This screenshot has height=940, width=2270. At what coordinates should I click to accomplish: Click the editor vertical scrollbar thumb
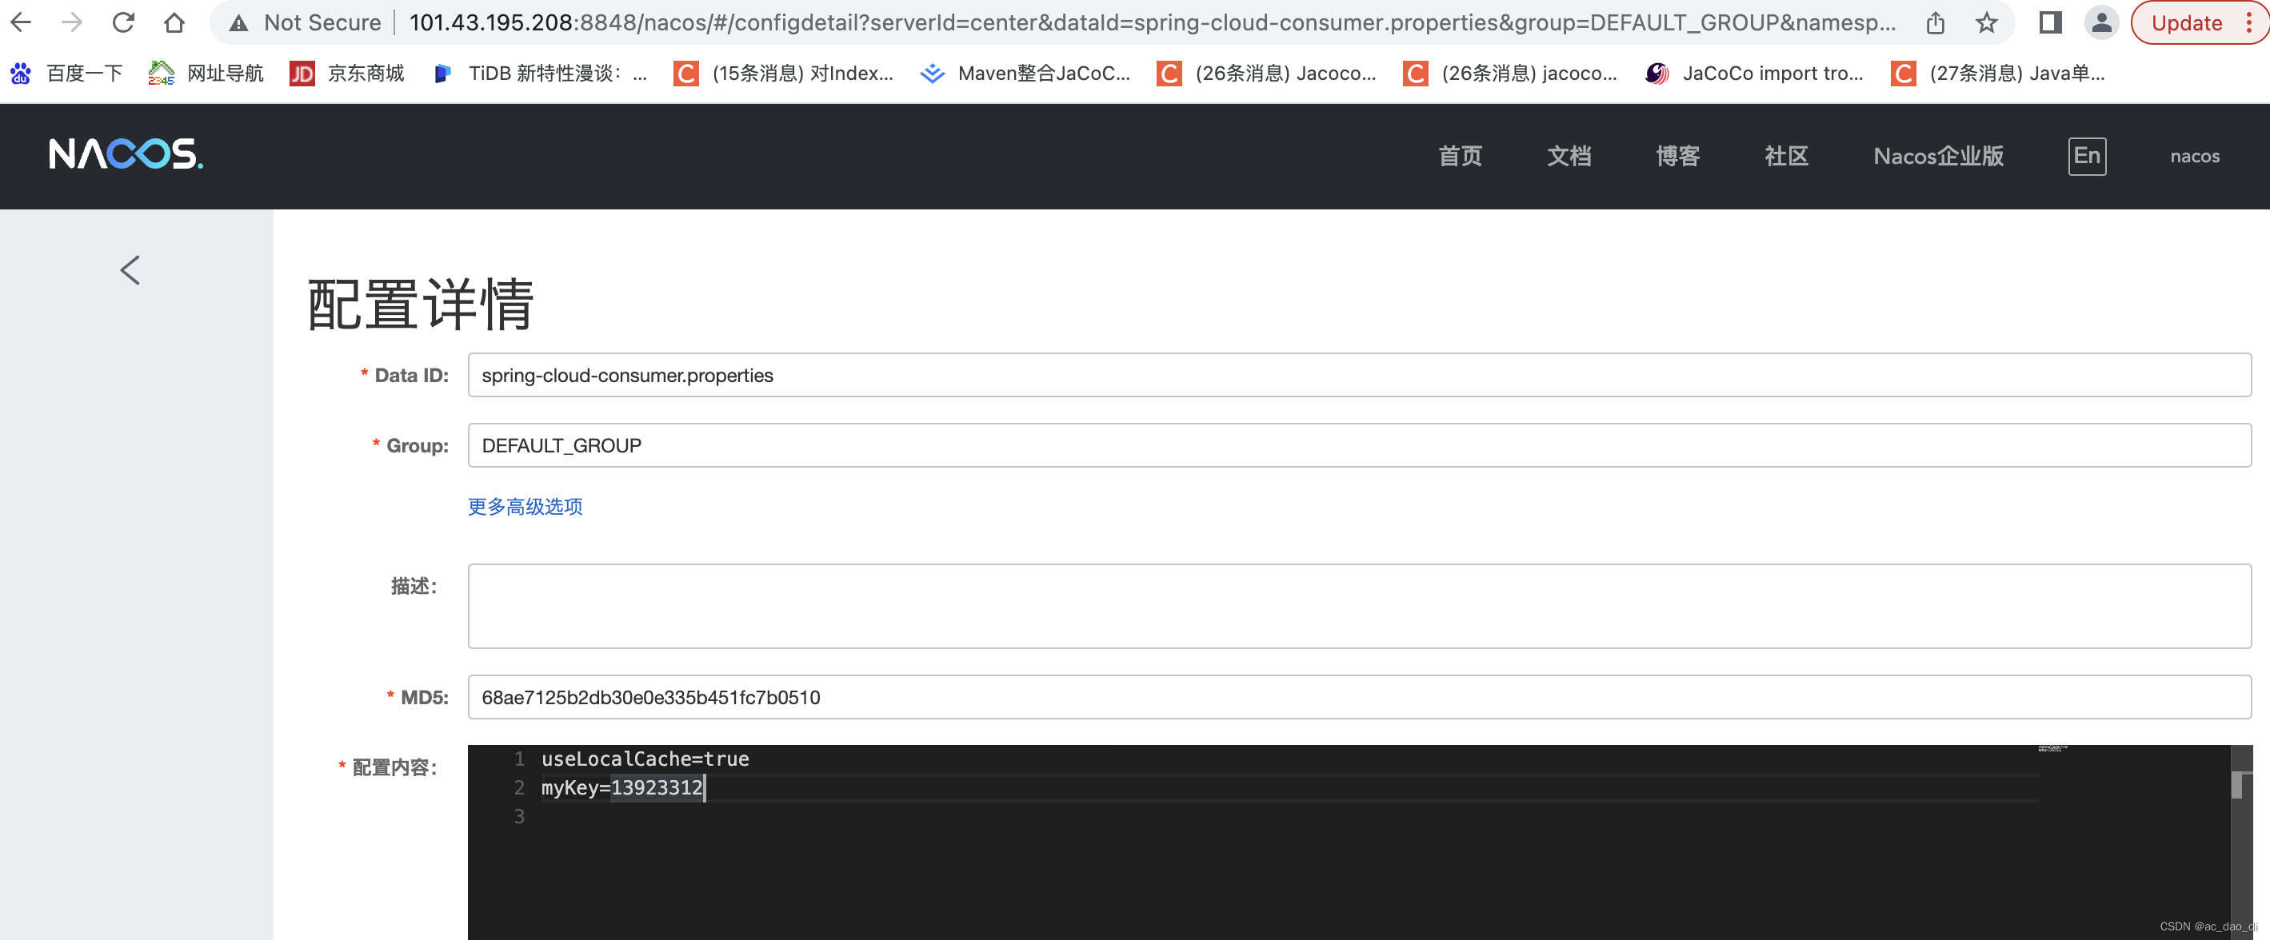point(2236,785)
